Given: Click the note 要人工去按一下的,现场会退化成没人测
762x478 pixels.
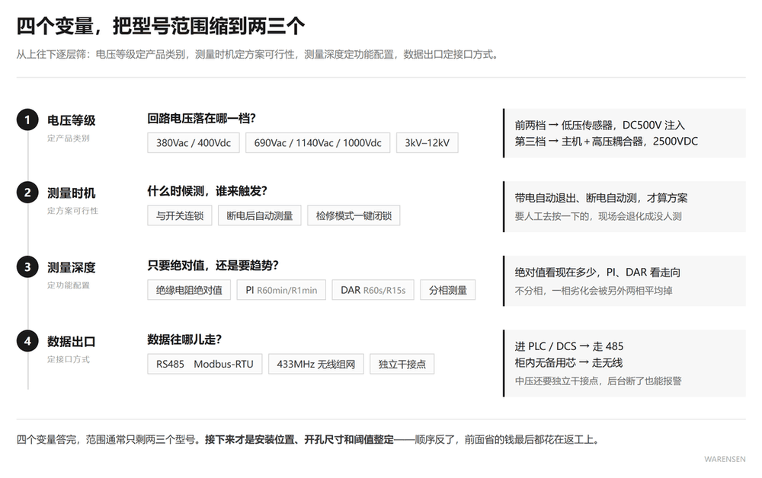Looking at the screenshot, I should click(x=598, y=216).
